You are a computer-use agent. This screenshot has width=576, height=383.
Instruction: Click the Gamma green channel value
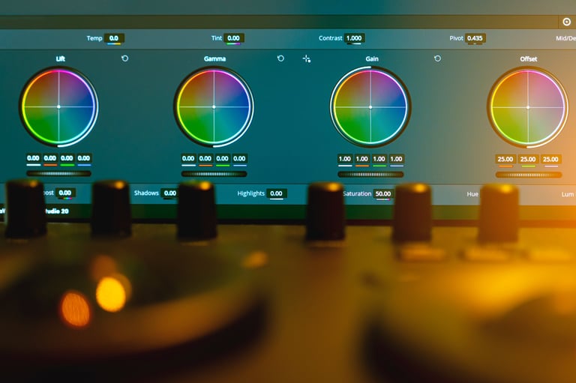222,159
